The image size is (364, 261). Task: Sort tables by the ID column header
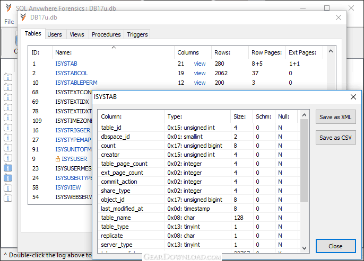pyautogui.click(x=40, y=52)
